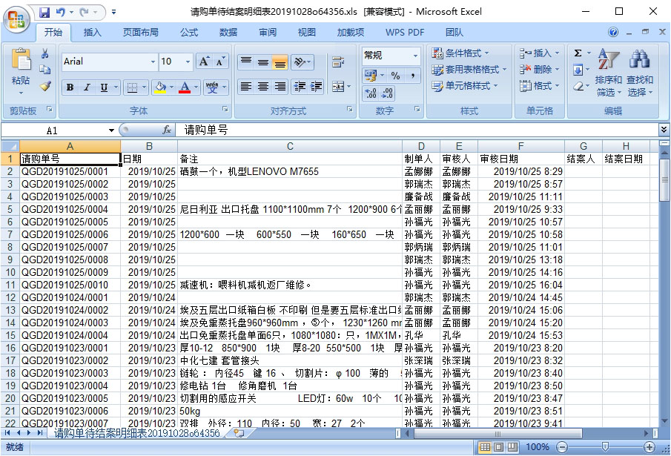Open the number format dropdown (常规)
The width and height of the screenshot is (671, 456).
pyautogui.click(x=414, y=56)
